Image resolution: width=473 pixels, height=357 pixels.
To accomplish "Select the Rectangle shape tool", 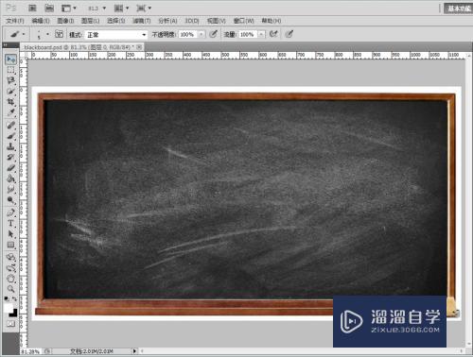I will point(10,245).
